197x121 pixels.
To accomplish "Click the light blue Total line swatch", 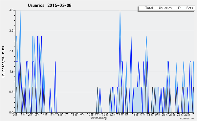I will [x=142, y=8].
